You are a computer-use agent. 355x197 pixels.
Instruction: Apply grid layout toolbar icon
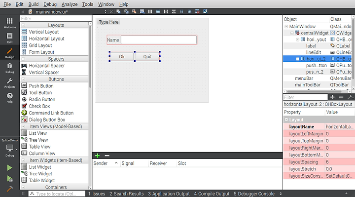[x=189, y=11]
